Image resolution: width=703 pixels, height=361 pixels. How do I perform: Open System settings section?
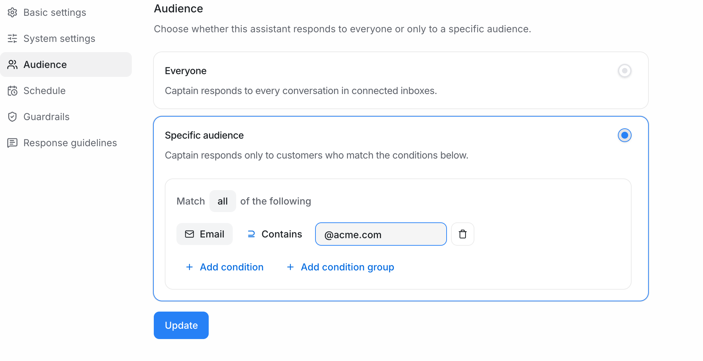(66, 38)
